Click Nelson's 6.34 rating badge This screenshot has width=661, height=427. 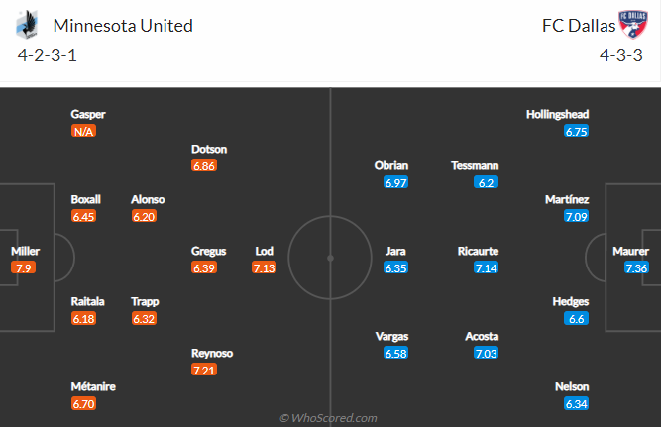(x=576, y=404)
